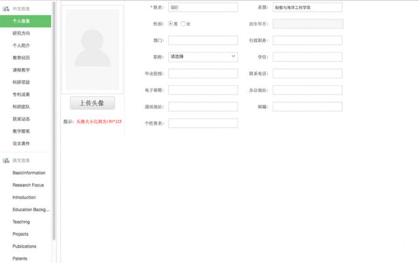Click the 联系电话 input field
This screenshot has width=419, height=263.
click(x=307, y=73)
